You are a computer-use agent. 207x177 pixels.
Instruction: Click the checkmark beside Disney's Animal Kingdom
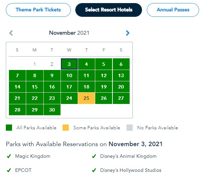tap(94, 156)
